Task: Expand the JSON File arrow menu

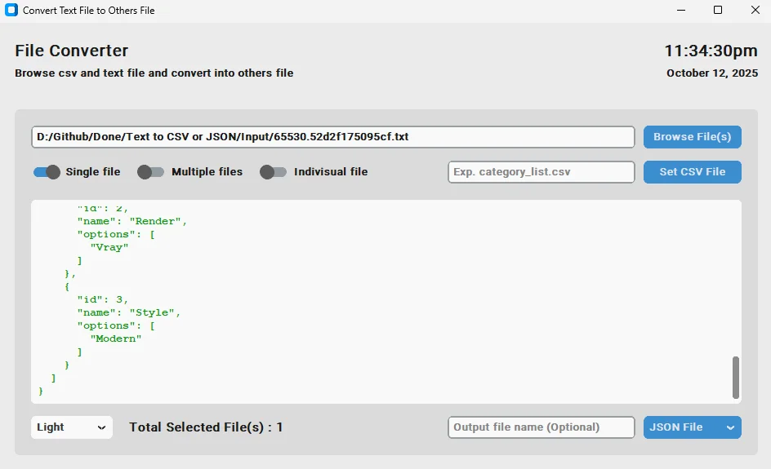Action: point(731,427)
